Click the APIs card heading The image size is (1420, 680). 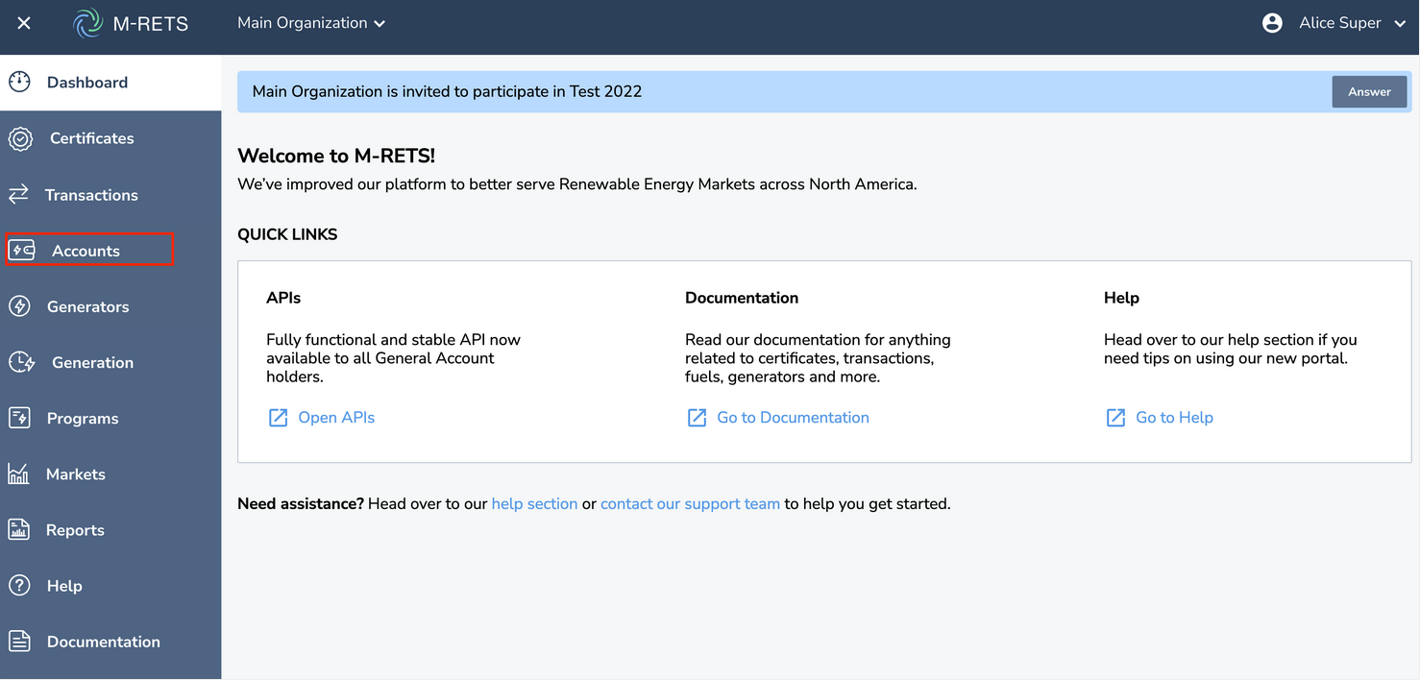pos(283,298)
